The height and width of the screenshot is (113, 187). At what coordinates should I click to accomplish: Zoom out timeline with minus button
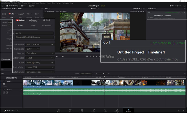click(97, 73)
